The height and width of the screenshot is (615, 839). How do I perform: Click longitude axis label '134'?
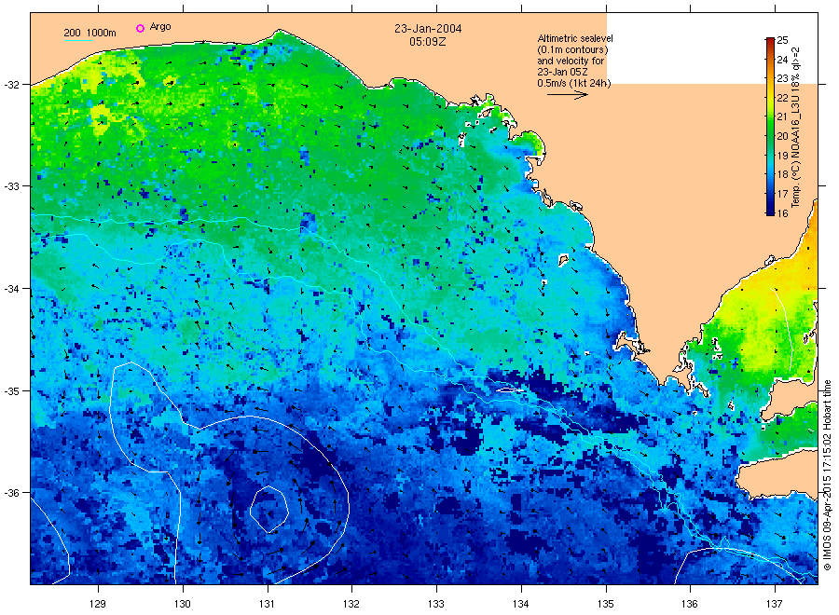[520, 604]
